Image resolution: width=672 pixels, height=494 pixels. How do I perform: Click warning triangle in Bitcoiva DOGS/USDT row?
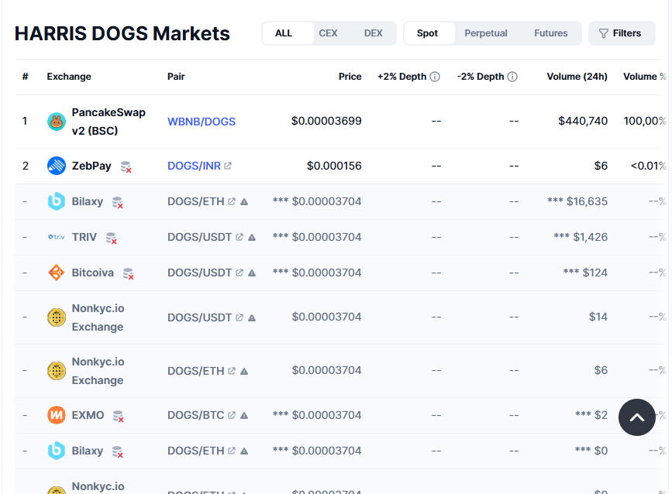[252, 273]
